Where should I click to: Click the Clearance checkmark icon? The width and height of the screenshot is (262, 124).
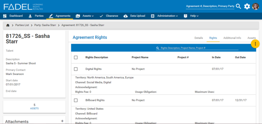point(101,16)
